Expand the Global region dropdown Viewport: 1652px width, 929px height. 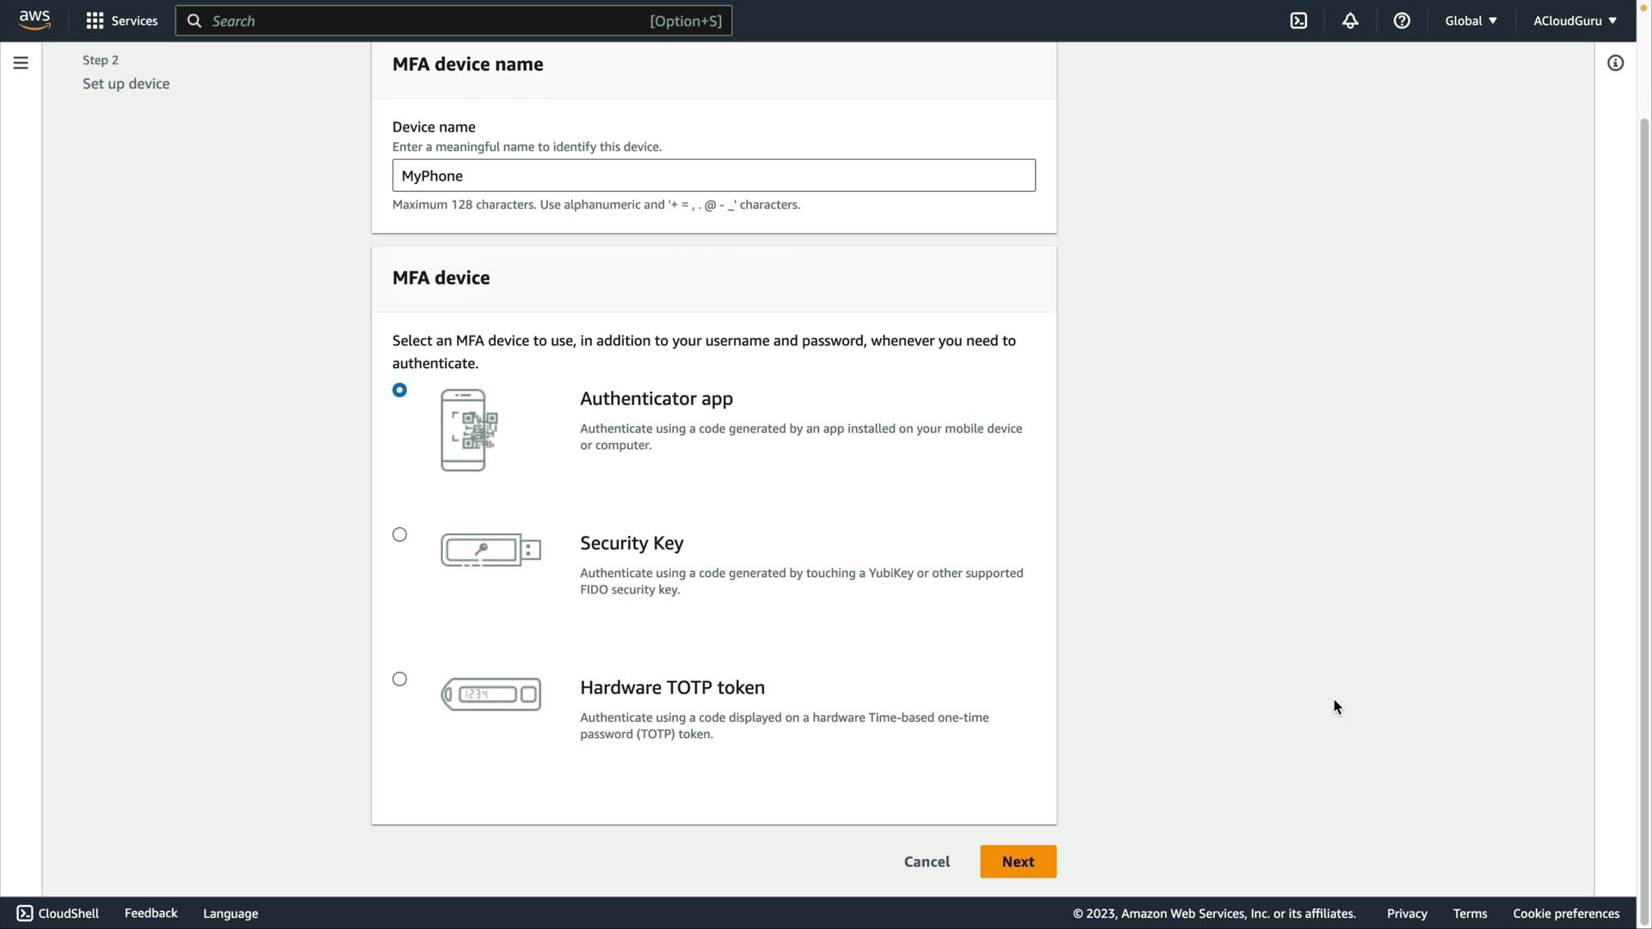pos(1470,21)
